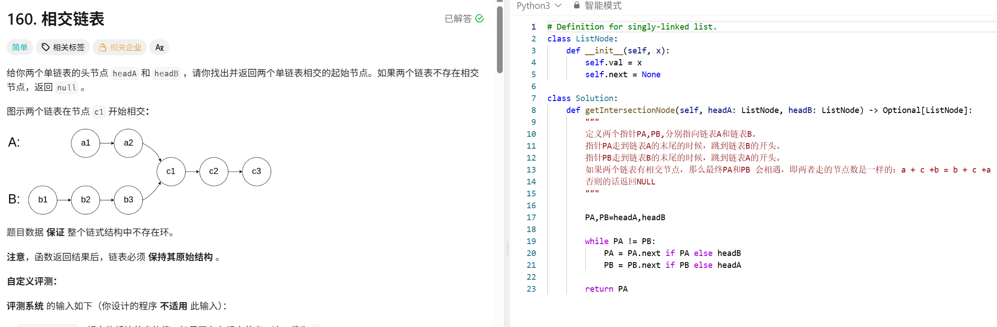Click the problem title 160. 相交链表
This screenshot has width=997, height=327.
click(x=56, y=19)
